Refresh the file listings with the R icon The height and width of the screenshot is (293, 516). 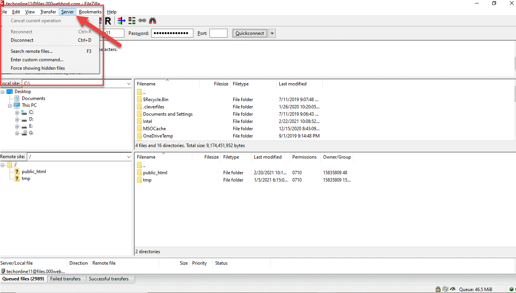point(108,20)
